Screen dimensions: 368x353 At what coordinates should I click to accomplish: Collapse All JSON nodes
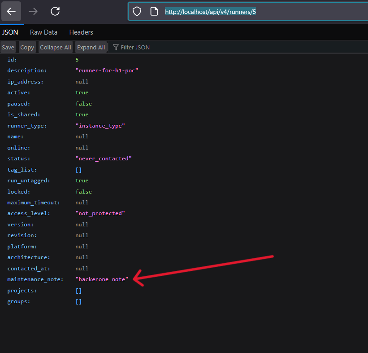[x=56, y=47]
